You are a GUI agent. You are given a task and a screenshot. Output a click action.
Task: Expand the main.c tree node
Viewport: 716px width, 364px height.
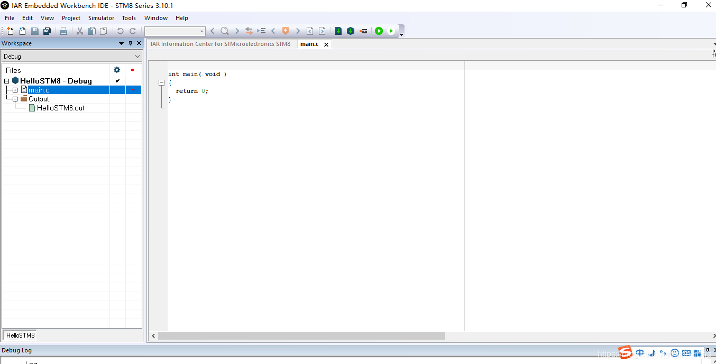[x=15, y=90]
